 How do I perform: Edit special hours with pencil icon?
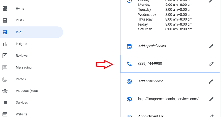pyautogui.click(x=211, y=46)
